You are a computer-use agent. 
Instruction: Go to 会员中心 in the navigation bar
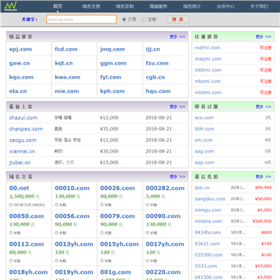pos(226,6)
